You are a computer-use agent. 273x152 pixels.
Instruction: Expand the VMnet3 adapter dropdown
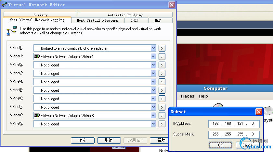point(153,73)
